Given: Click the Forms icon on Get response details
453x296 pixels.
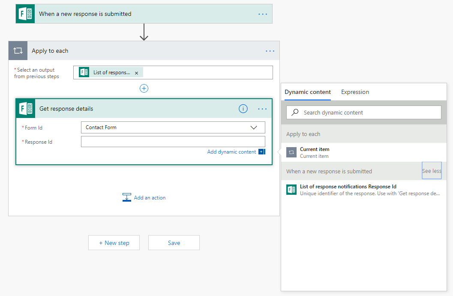Looking at the screenshot, I should pyautogui.click(x=26, y=109).
